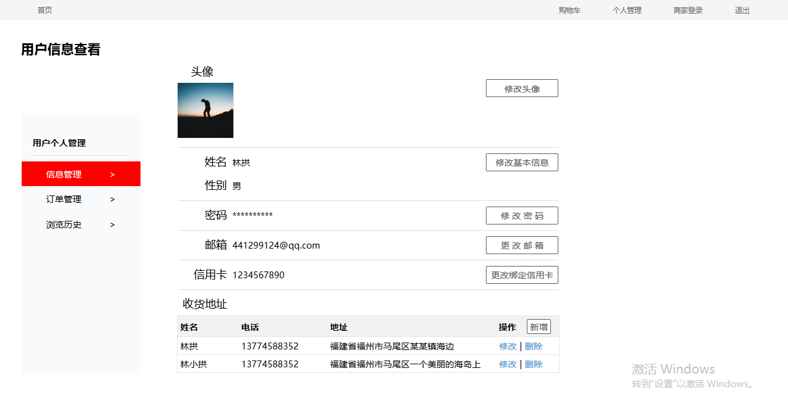Delete the 林小拱 address row

coord(534,364)
